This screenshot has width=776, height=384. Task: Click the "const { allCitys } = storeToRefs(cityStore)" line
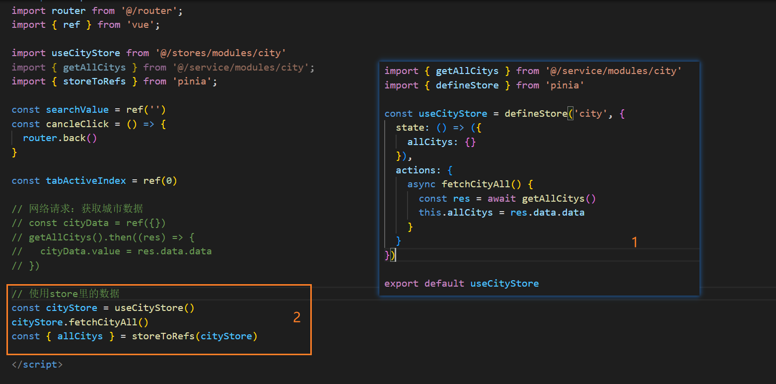135,336
